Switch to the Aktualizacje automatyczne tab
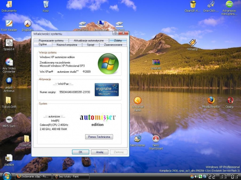The image size is (241, 180). [89, 40]
